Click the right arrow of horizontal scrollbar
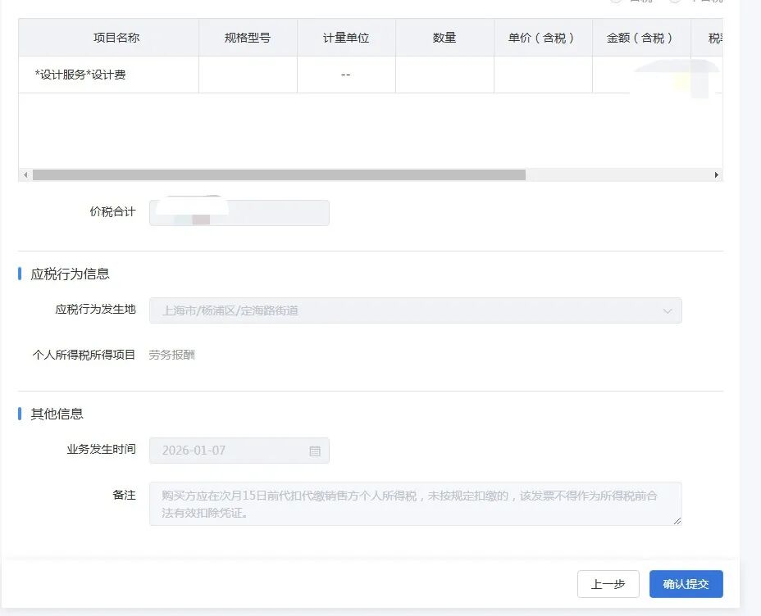This screenshot has width=761, height=616. 716,175
